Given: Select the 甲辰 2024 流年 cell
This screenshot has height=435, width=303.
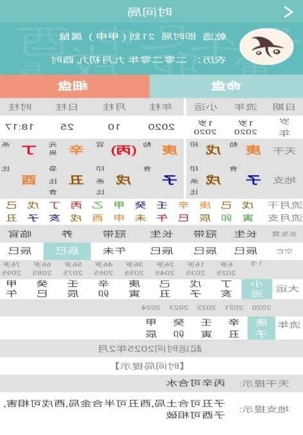Looking at the screenshot, I should click(151, 328).
